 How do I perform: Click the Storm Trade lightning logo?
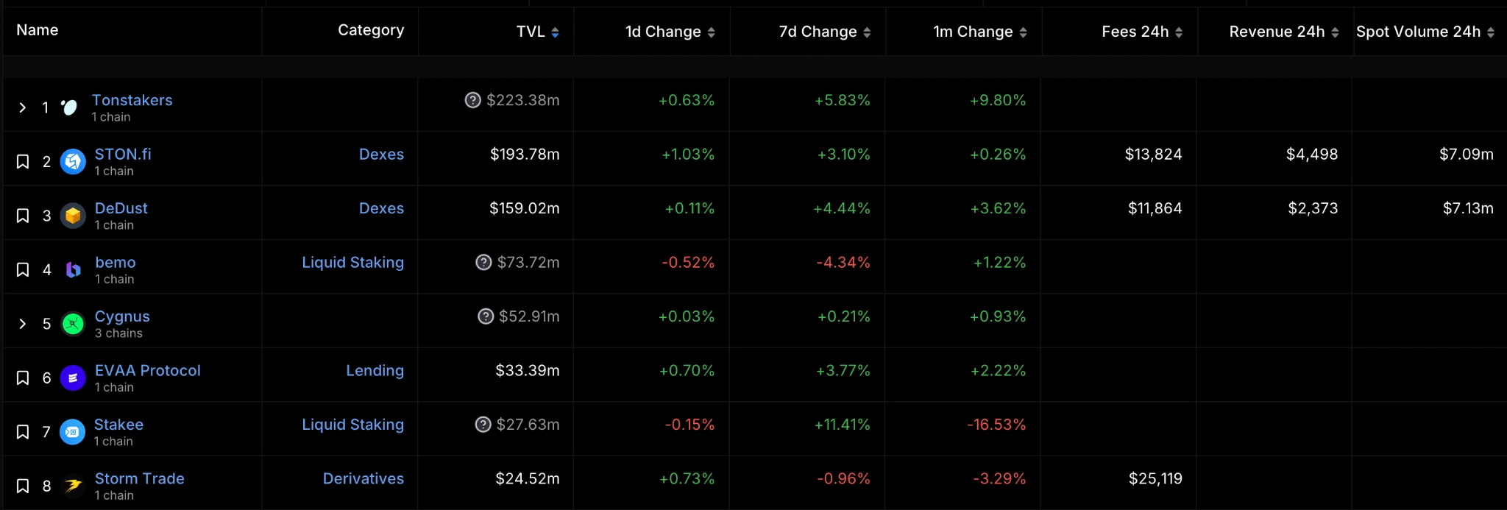73,486
